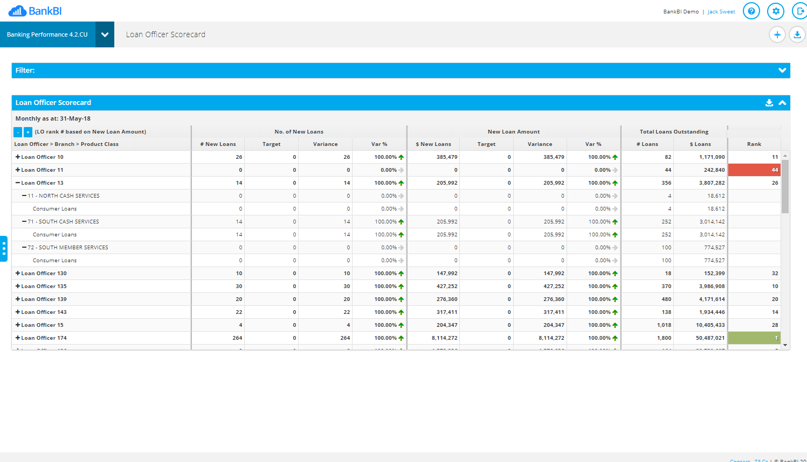Click green arrow in Loan Officer 174 New Loan Var %
The height and width of the screenshot is (462, 807).
pos(615,338)
